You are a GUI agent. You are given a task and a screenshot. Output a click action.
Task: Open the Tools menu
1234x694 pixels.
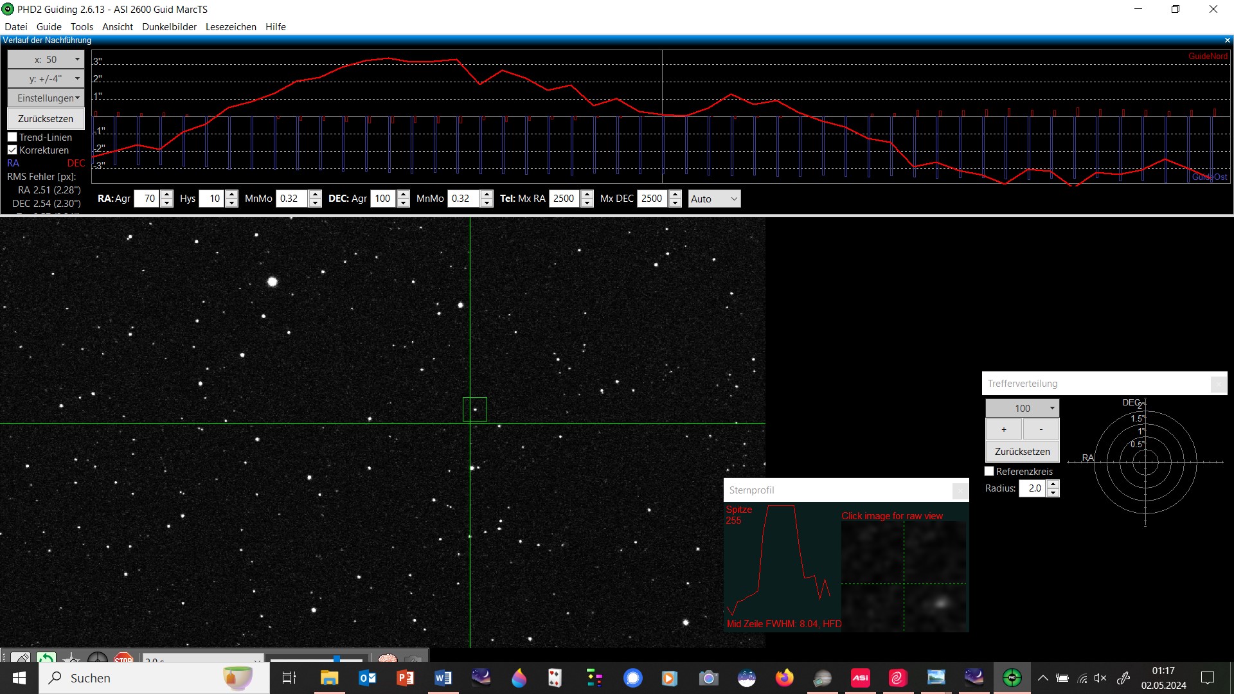82,27
